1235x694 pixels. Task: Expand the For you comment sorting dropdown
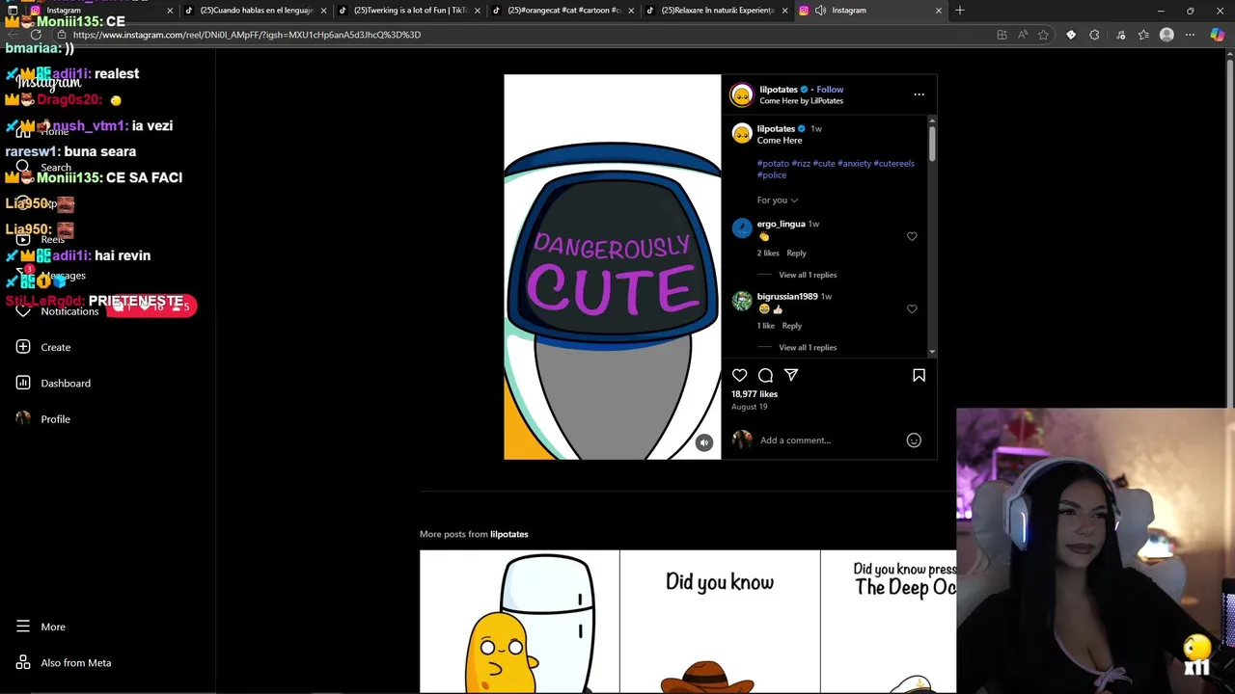pyautogui.click(x=778, y=200)
